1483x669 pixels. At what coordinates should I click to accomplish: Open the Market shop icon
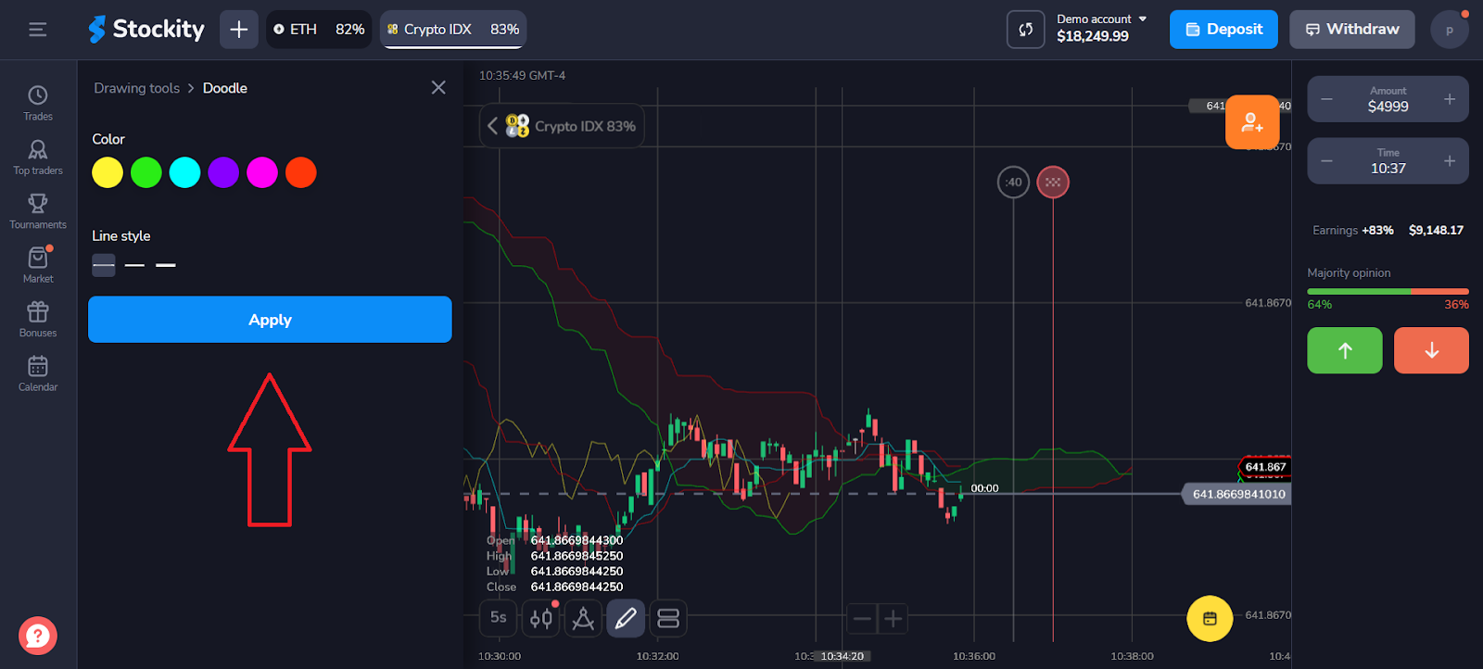[38, 264]
